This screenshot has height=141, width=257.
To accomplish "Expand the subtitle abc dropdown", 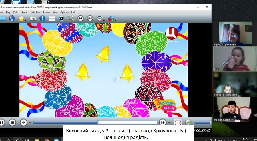I will pos(115,20).
